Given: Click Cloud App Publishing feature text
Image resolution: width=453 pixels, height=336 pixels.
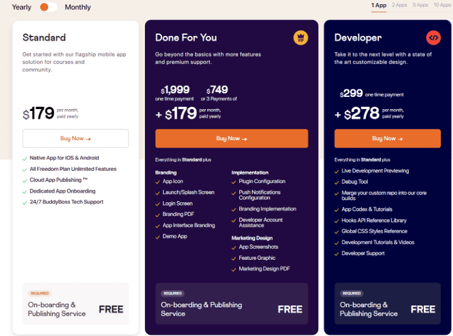Looking at the screenshot, I should [58, 180].
